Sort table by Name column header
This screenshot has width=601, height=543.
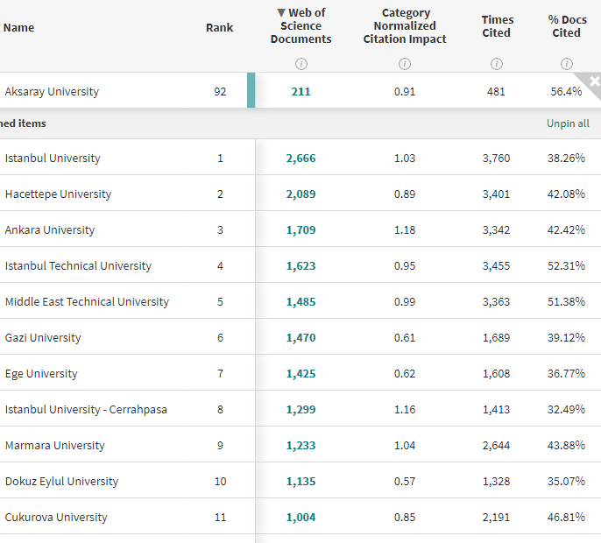tap(19, 28)
